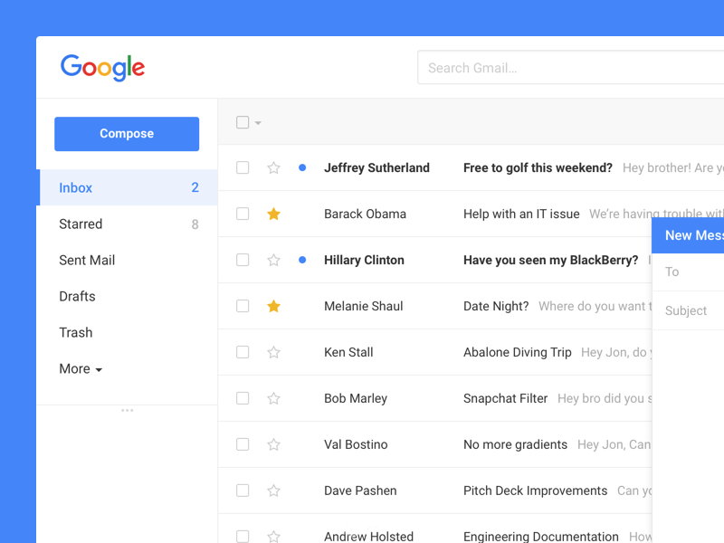Image resolution: width=724 pixels, height=543 pixels.
Task: Unstar the Melanie Shaul email
Action: click(274, 306)
